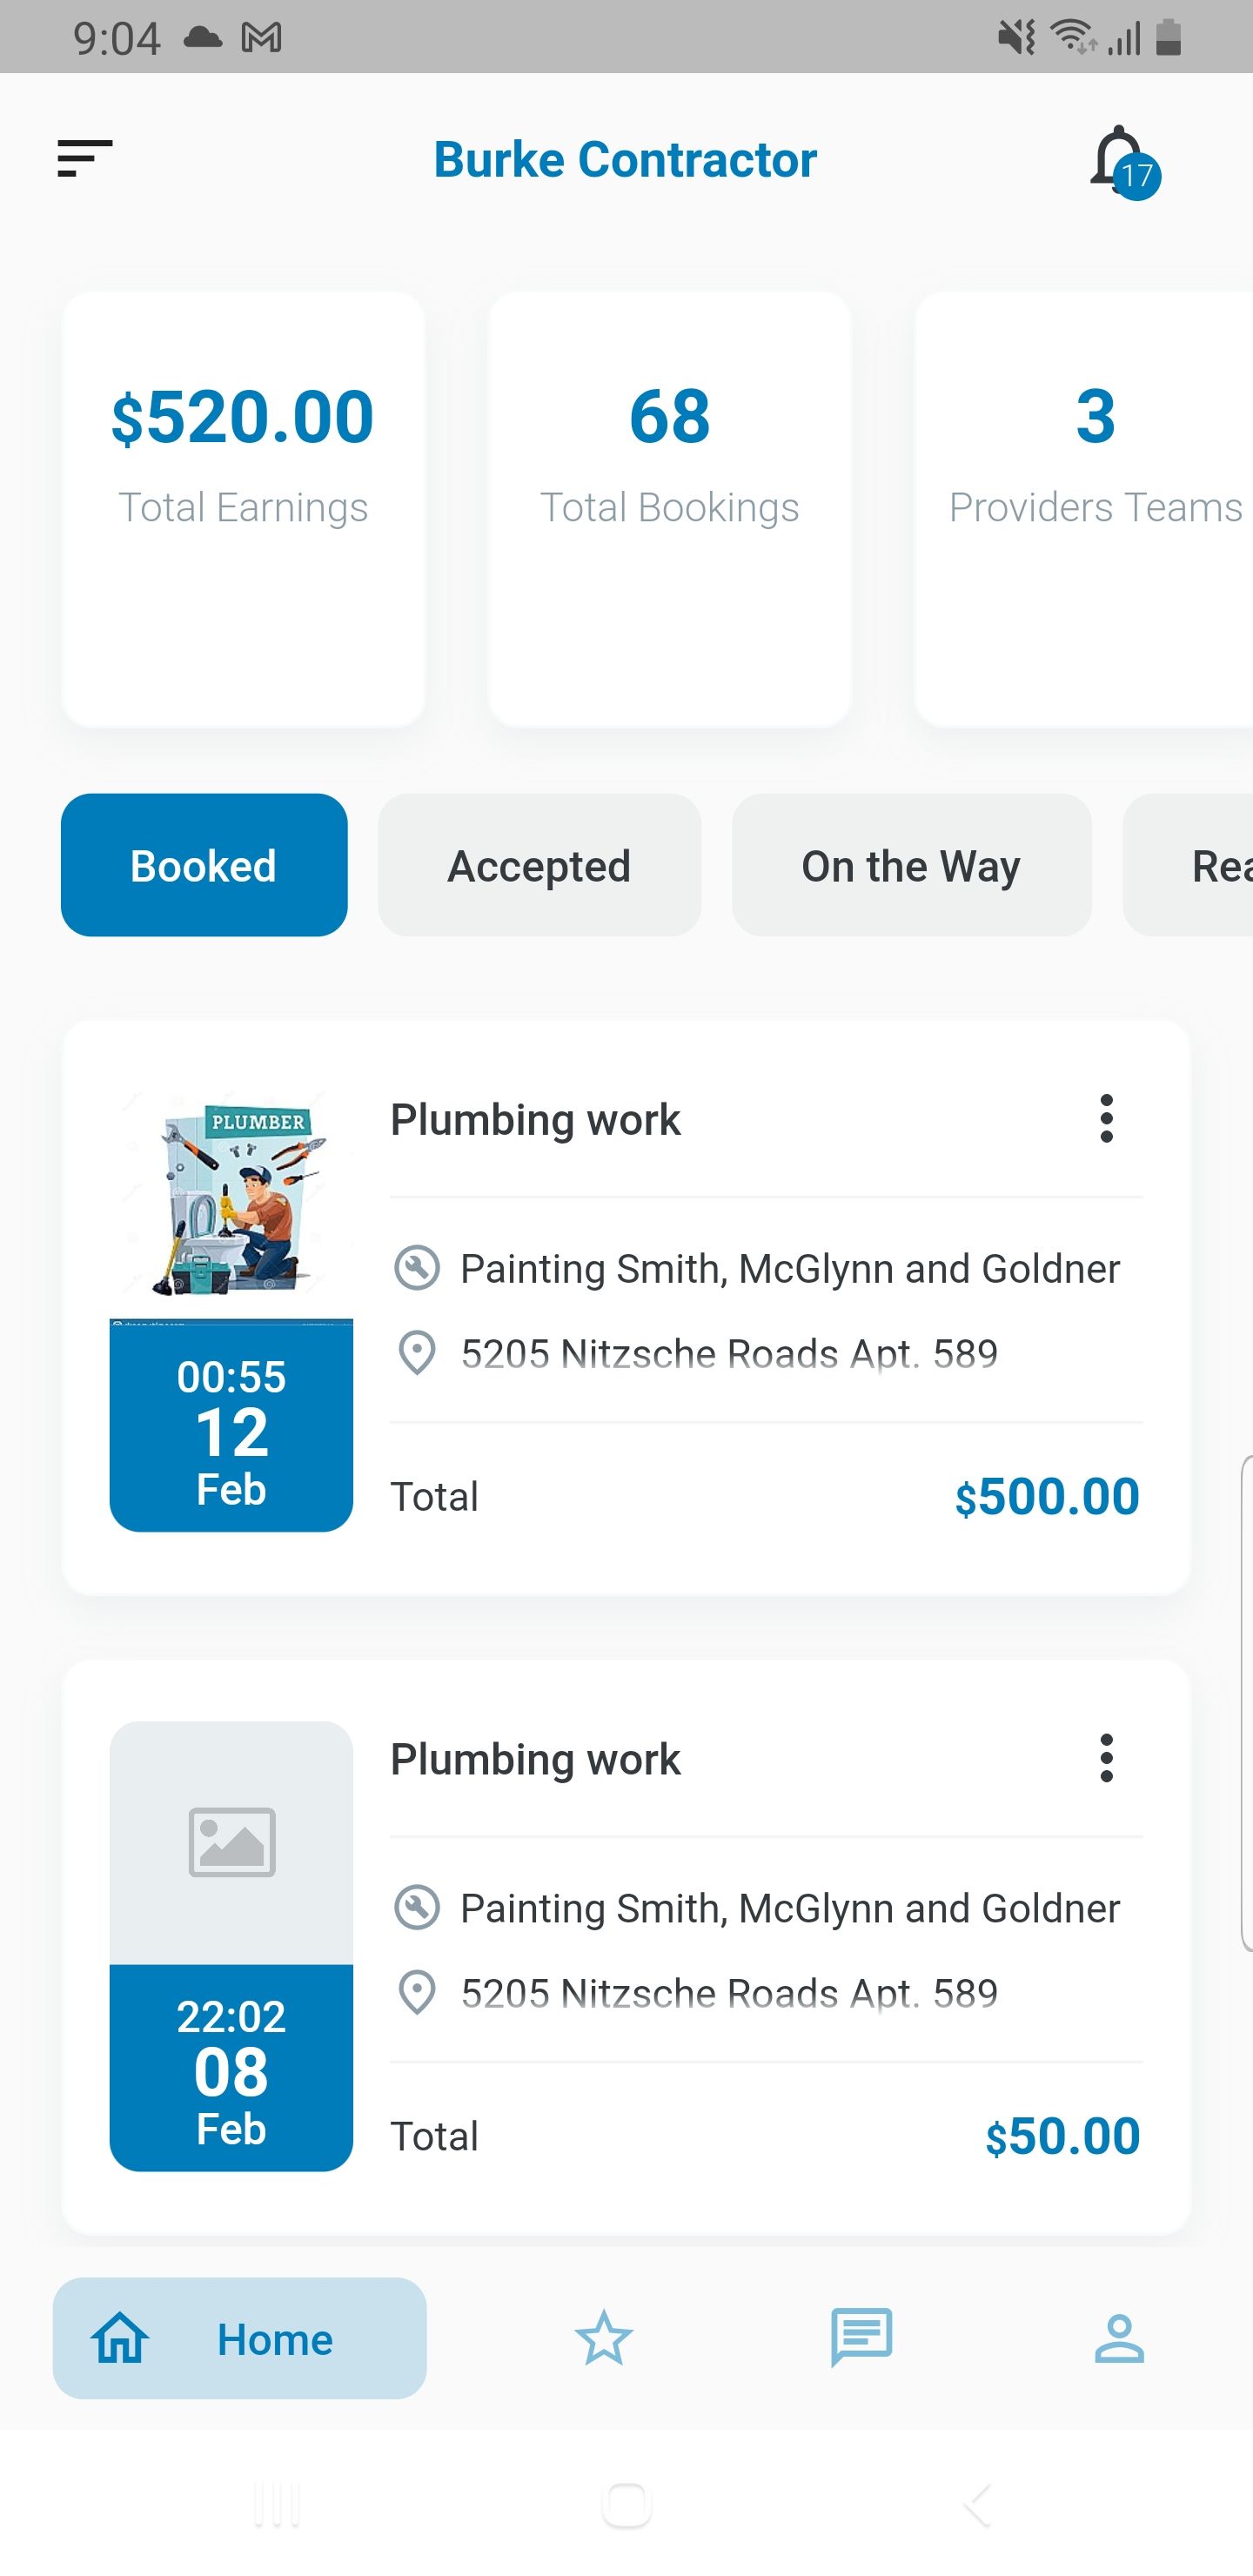
Task: Tap the placeholder image on second booking
Action: (231, 1842)
